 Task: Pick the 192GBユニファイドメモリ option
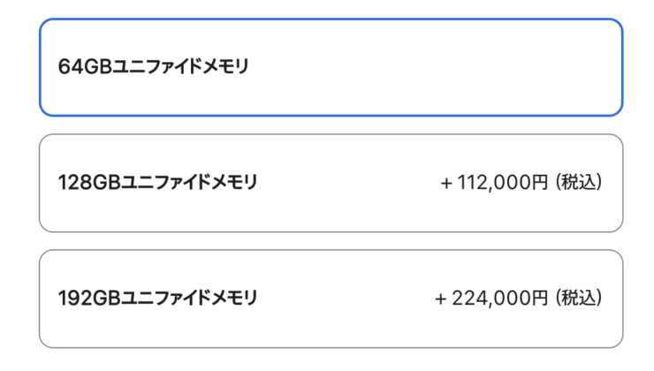click(331, 299)
